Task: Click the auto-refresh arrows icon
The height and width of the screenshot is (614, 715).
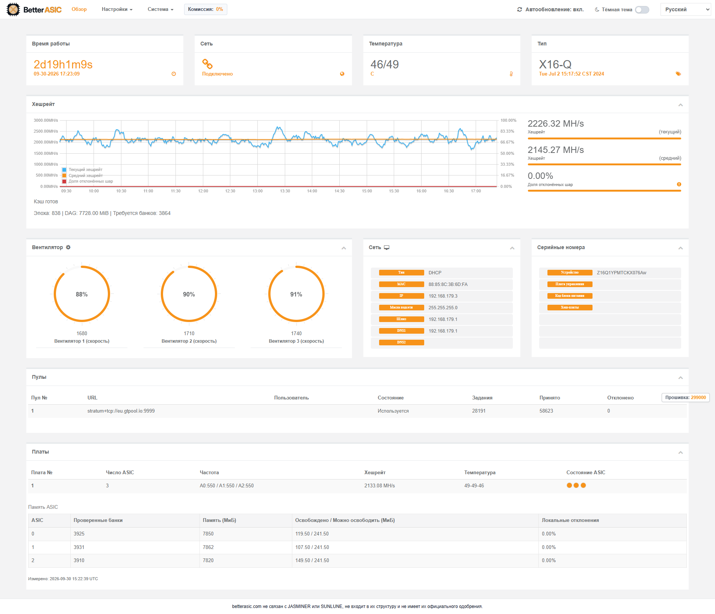Action: click(x=520, y=9)
